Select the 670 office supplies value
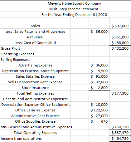The width and height of the screenshot is (131, 142). 99,121
